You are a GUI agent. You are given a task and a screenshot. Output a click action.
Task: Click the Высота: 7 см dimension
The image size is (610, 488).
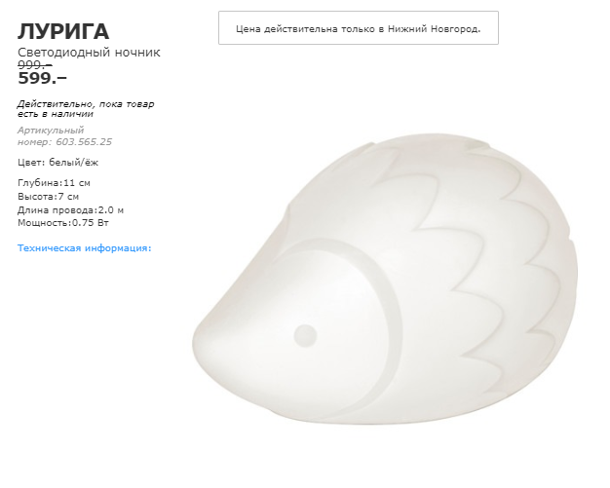(49, 197)
